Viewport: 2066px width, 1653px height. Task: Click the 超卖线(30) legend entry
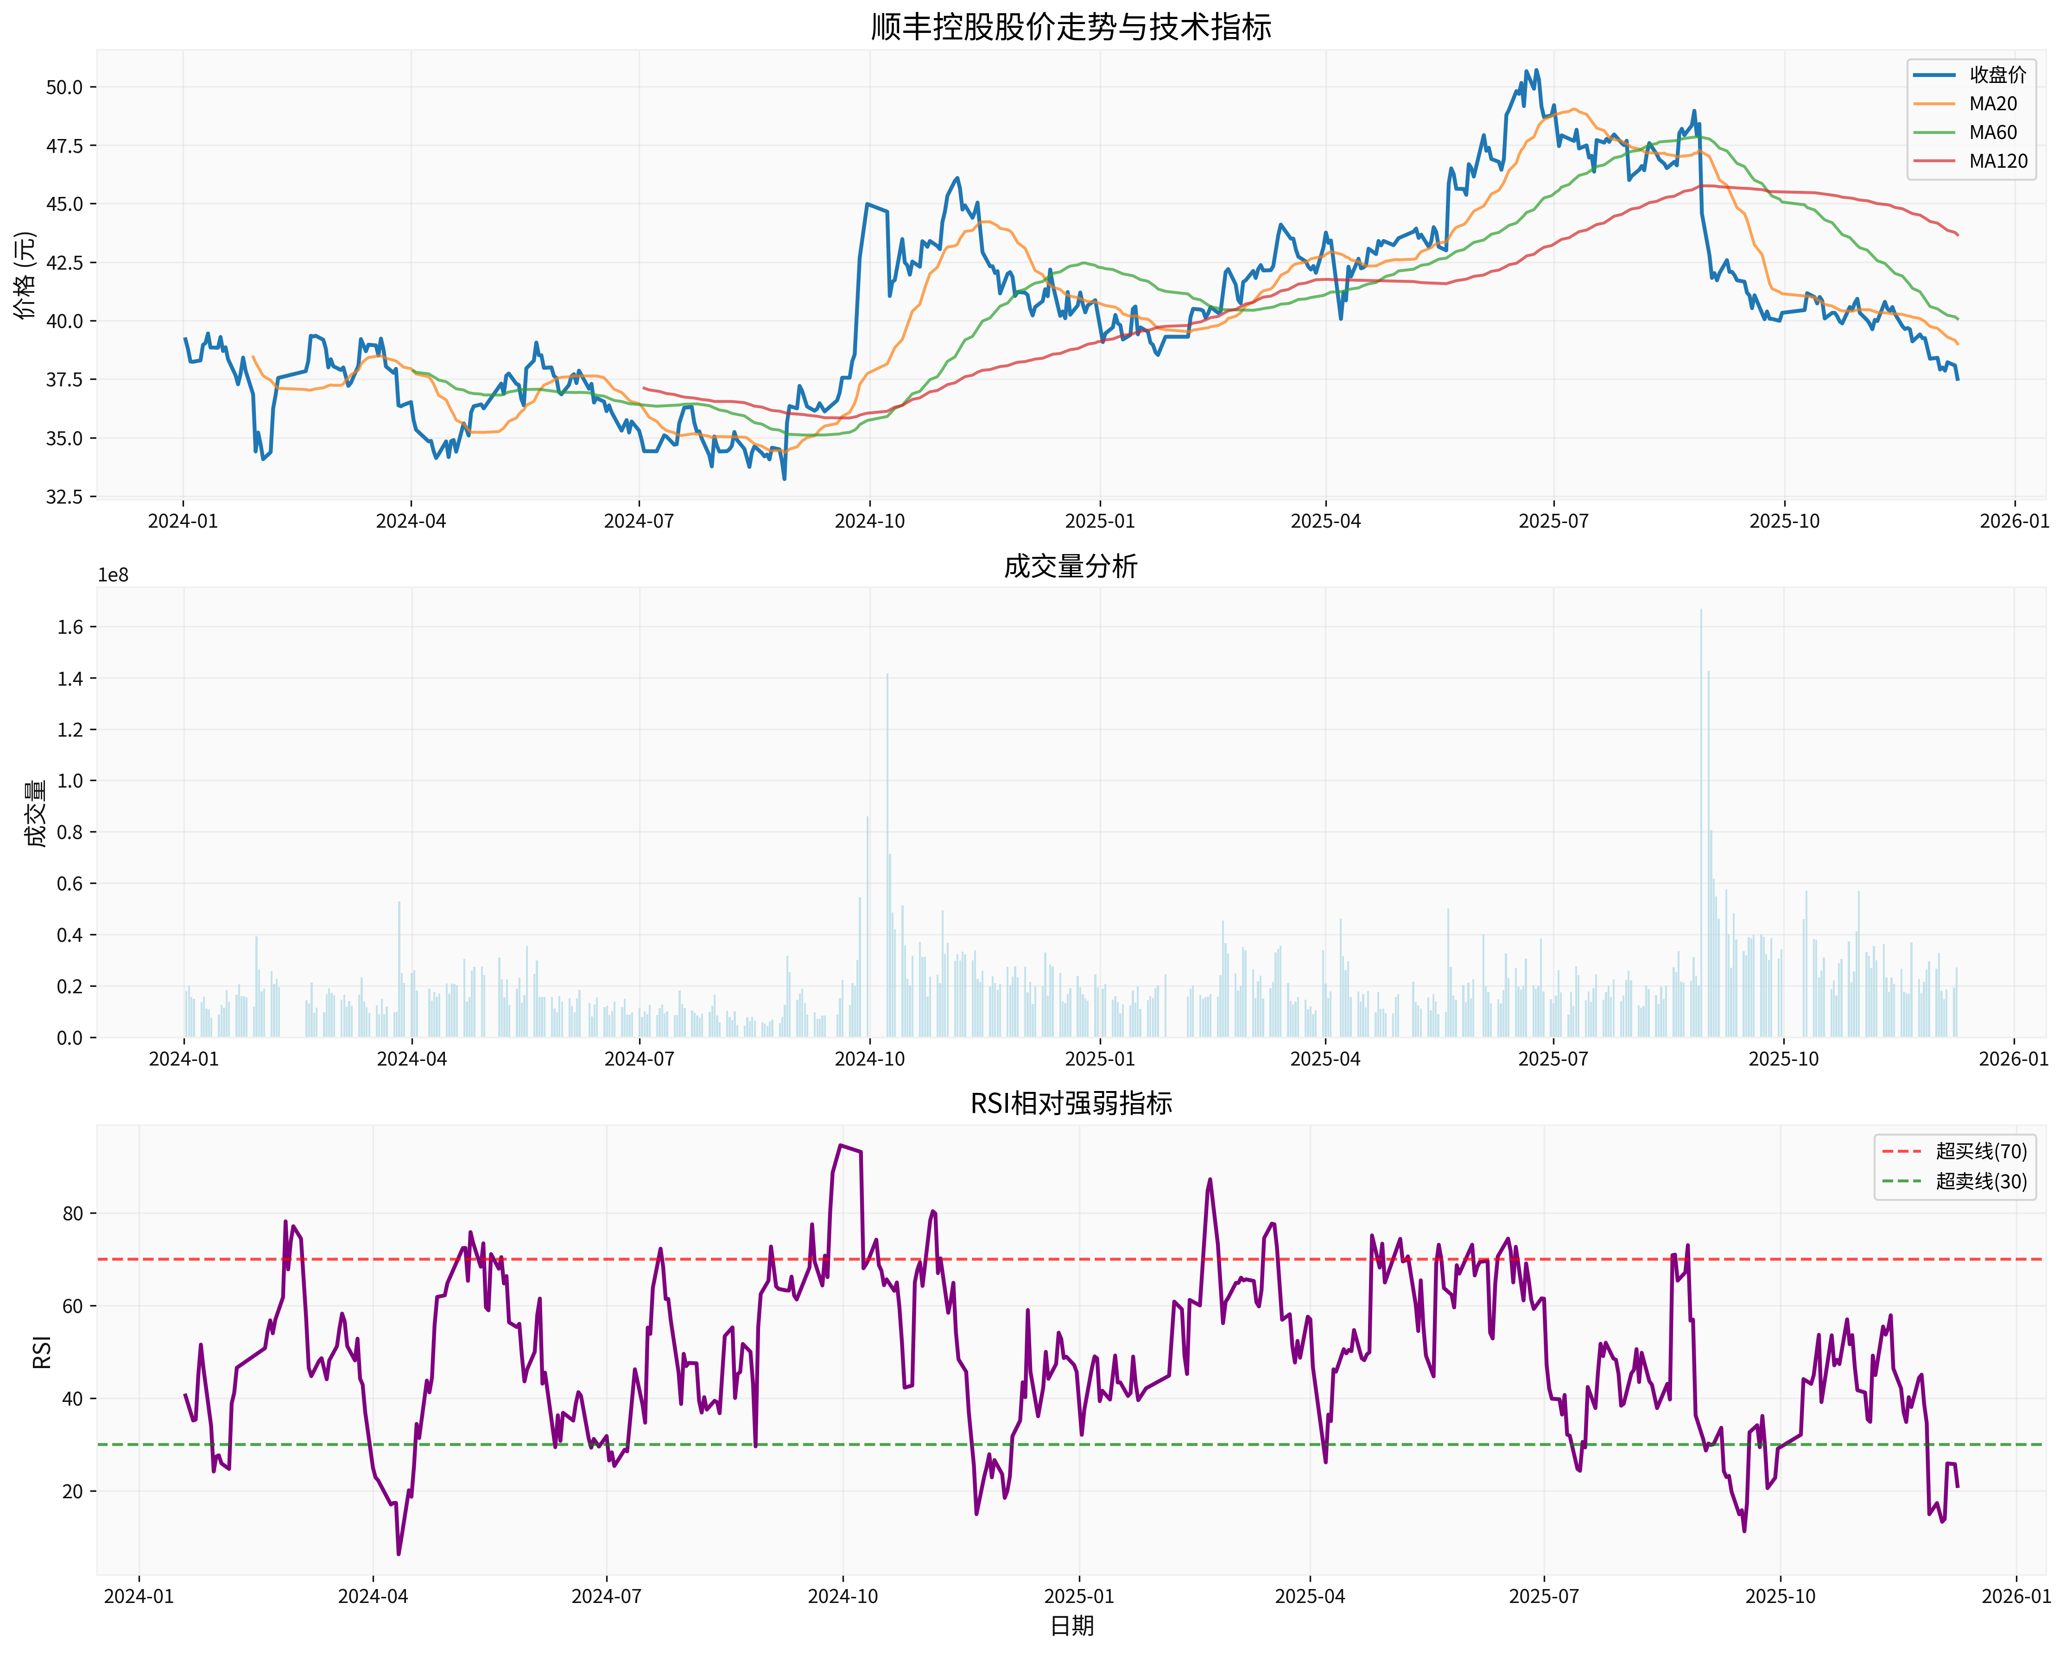[1981, 1181]
